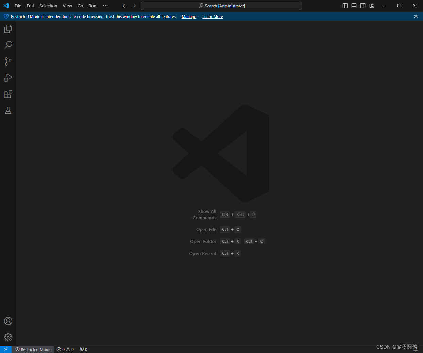423x353 pixels.
Task: Open the Manage gear settings icon
Action: click(x=8, y=337)
